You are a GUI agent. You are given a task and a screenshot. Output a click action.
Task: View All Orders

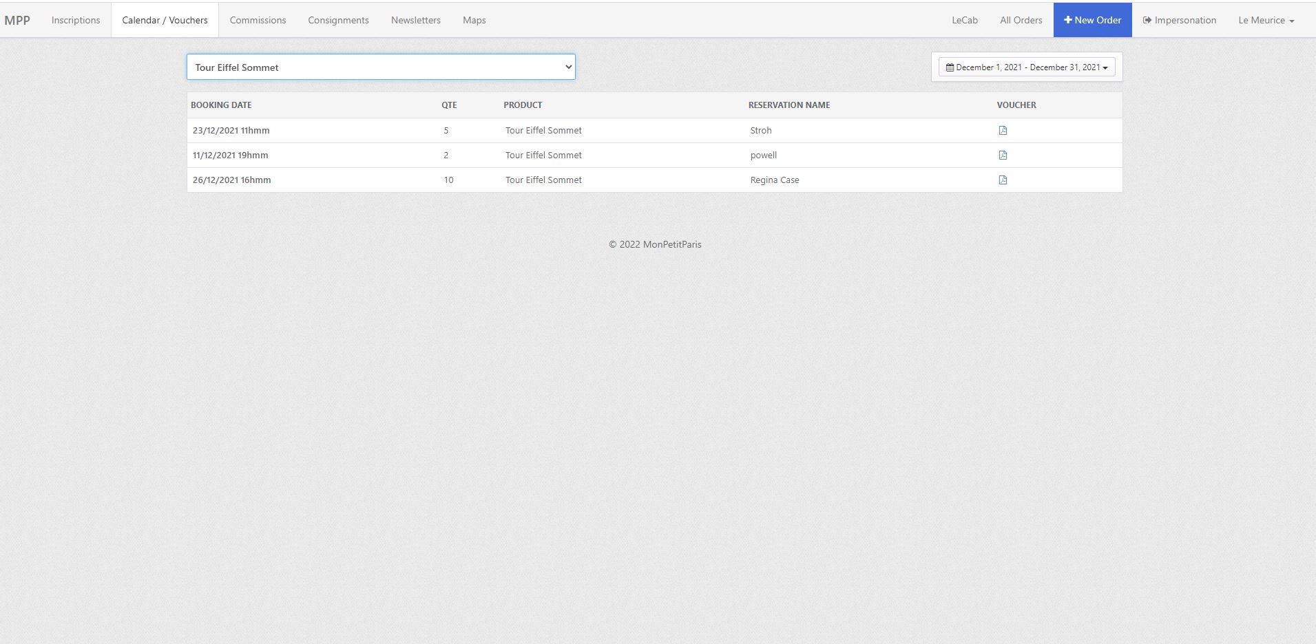point(1021,20)
